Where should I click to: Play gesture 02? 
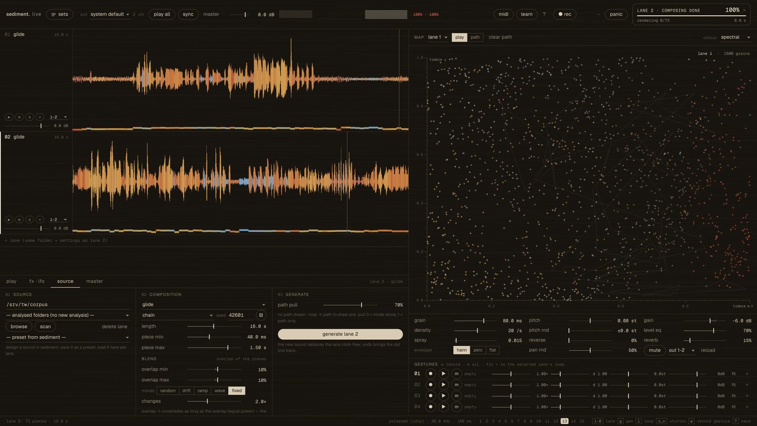pyautogui.click(x=444, y=384)
